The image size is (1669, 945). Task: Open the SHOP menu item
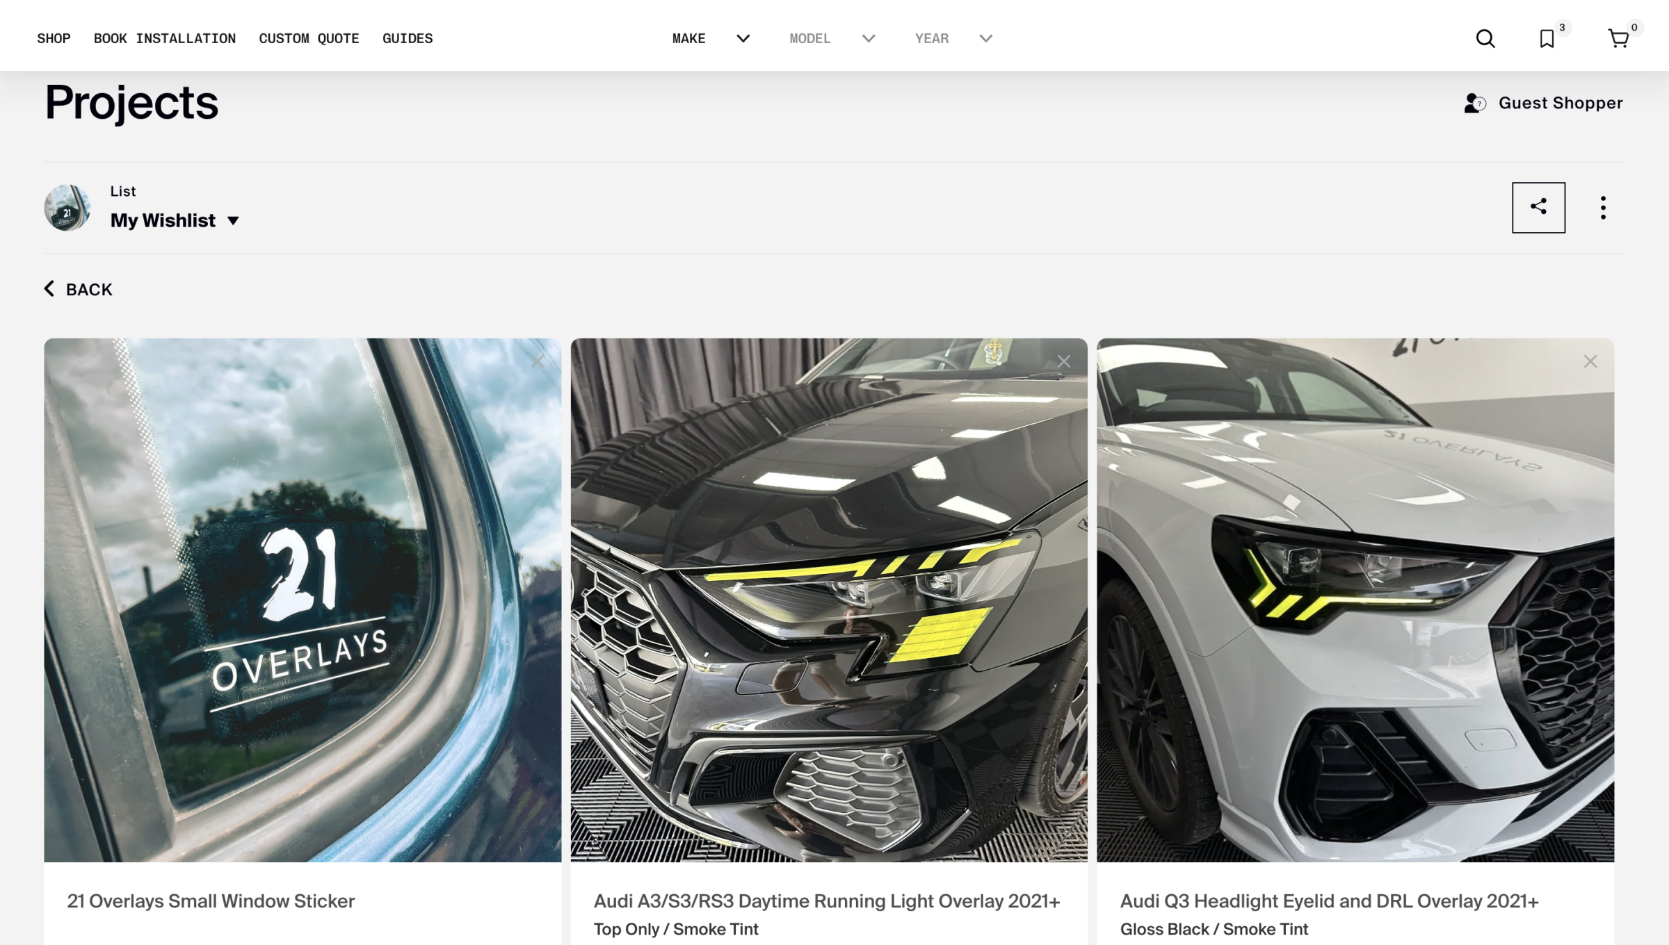54,39
